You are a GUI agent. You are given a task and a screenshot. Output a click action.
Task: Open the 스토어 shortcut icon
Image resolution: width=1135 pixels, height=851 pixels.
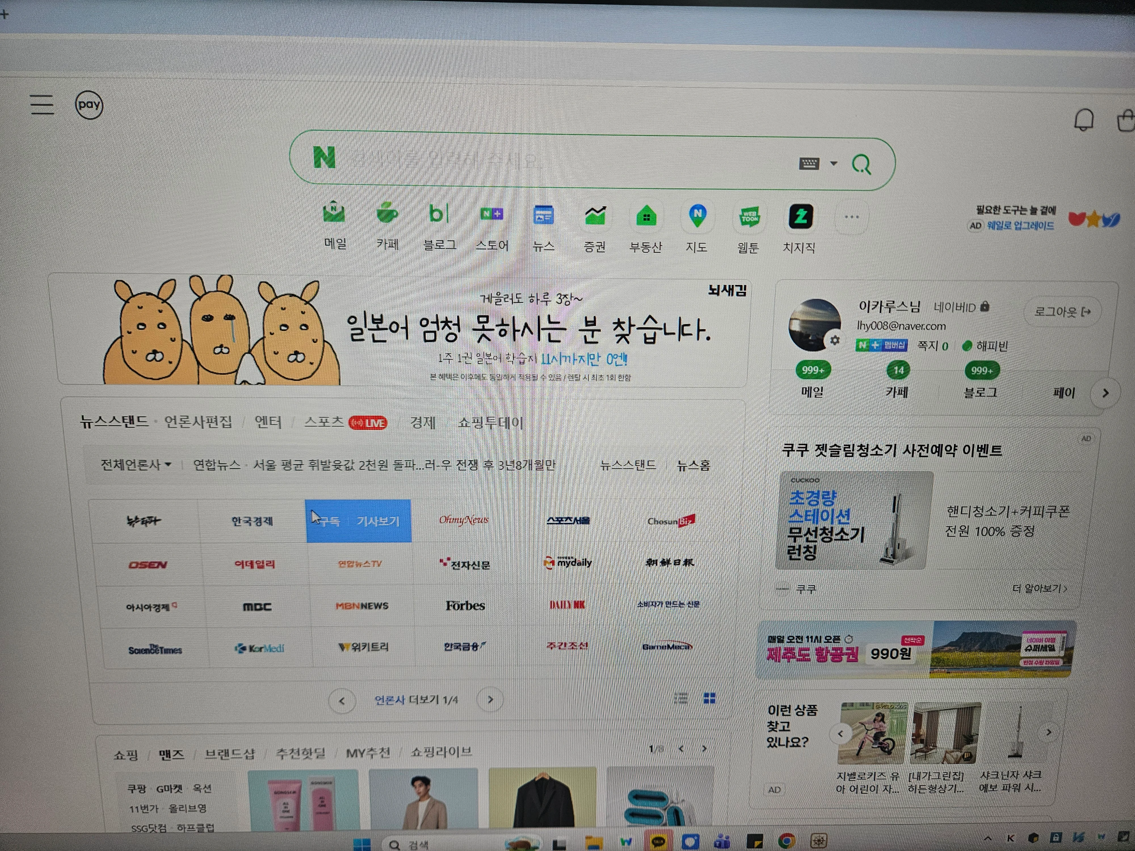pyautogui.click(x=491, y=214)
